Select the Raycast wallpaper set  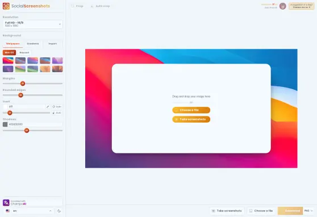(24, 53)
